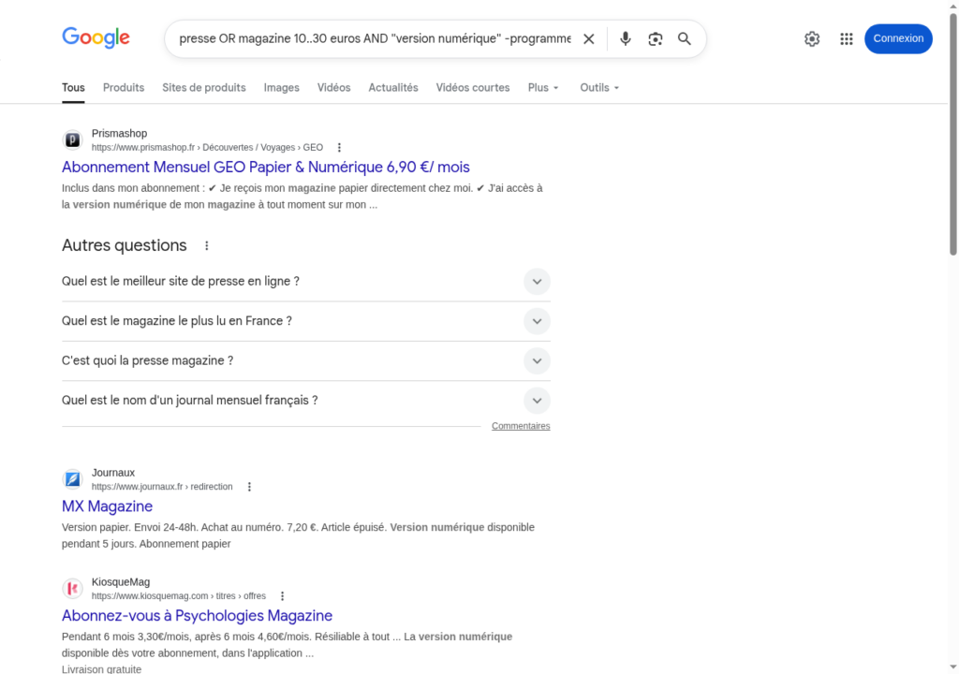Open the MX Magazine result link
This screenshot has height=674, width=959.
tap(107, 506)
